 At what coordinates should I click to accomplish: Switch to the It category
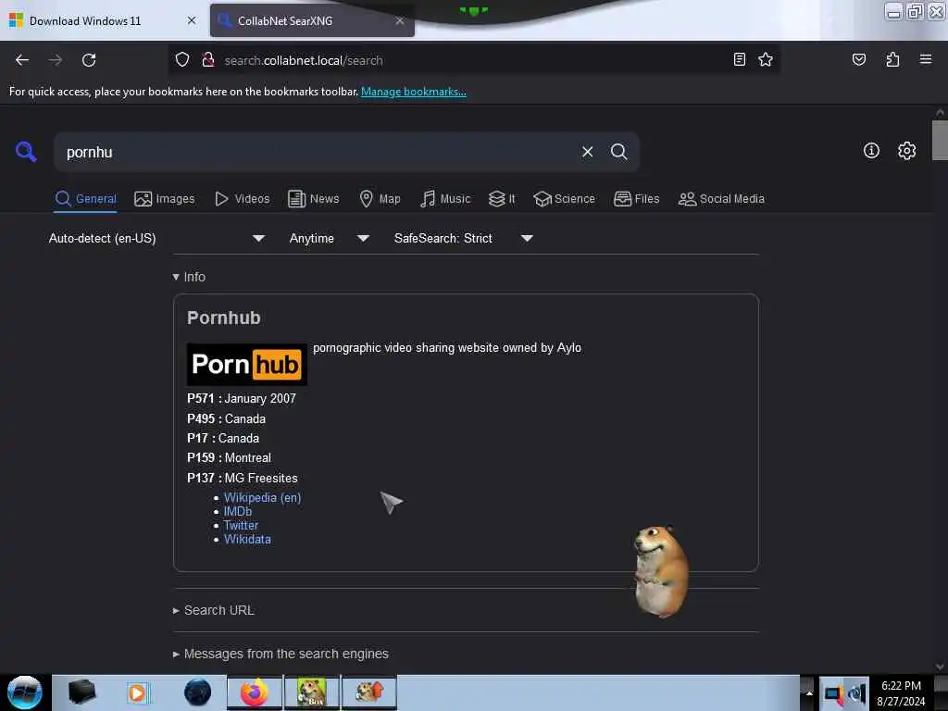coord(502,199)
